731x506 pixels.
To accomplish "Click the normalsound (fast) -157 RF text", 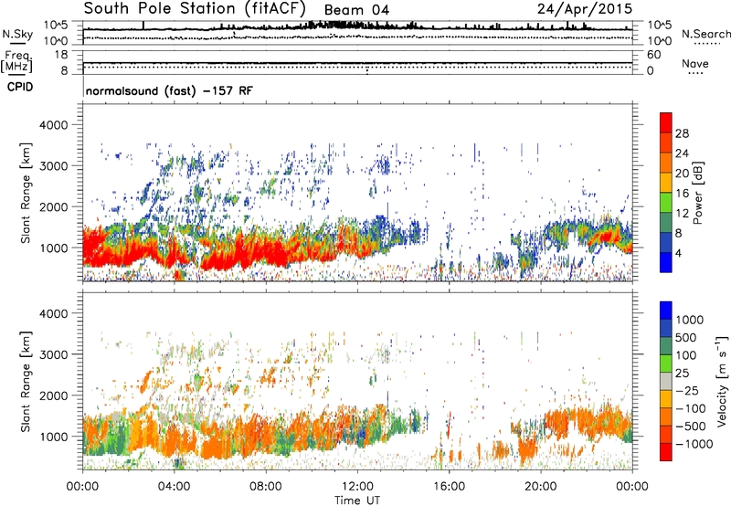I will point(169,90).
